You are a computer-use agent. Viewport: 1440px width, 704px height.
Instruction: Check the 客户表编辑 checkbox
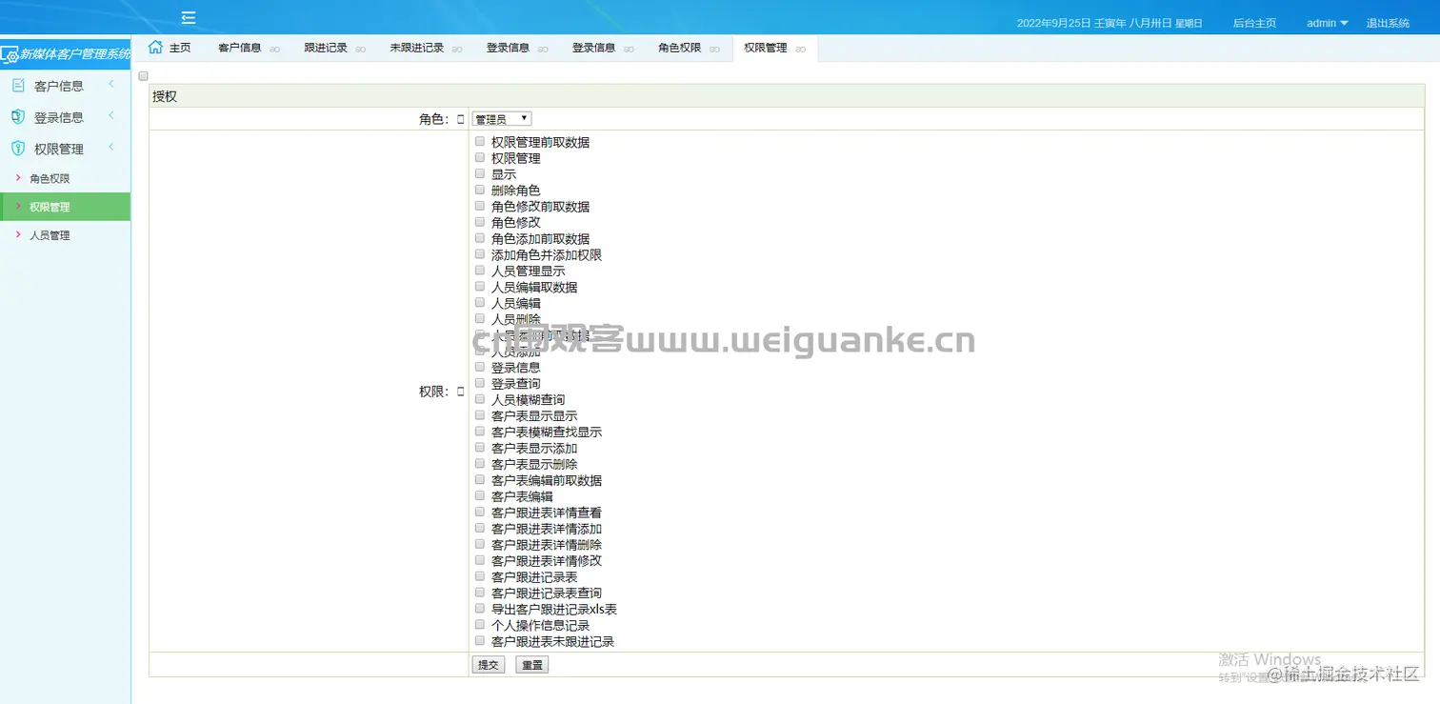coord(480,495)
